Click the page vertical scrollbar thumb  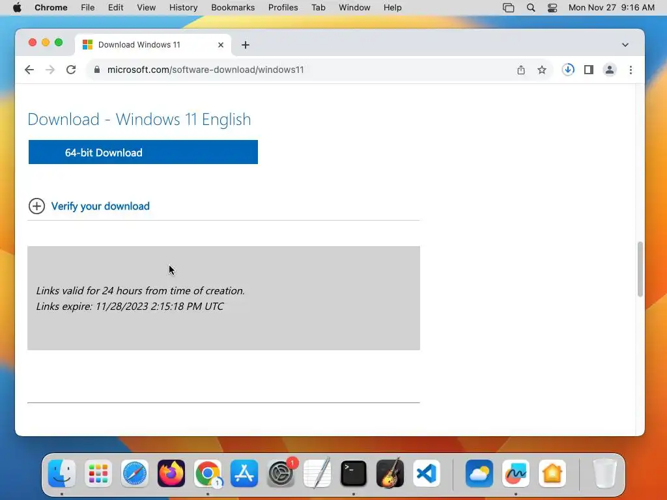click(x=640, y=269)
